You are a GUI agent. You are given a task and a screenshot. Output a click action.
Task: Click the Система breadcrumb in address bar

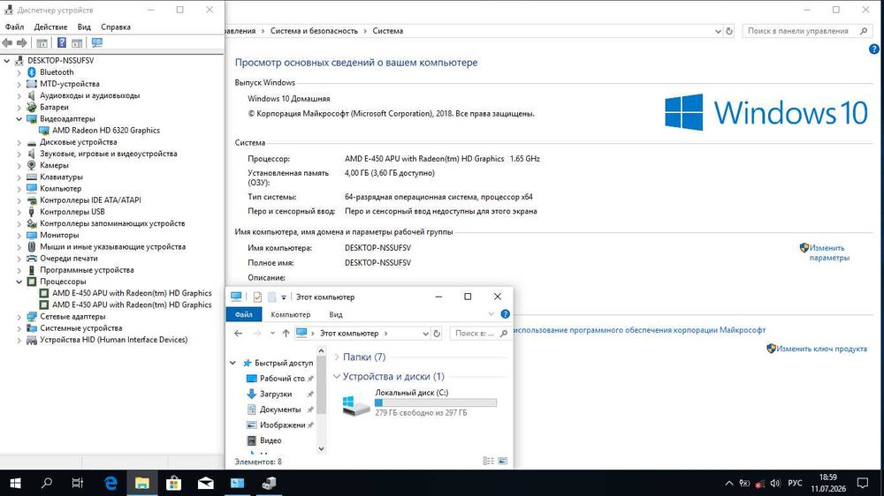click(x=387, y=31)
